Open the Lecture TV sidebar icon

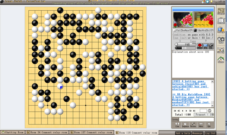coord(221,21)
